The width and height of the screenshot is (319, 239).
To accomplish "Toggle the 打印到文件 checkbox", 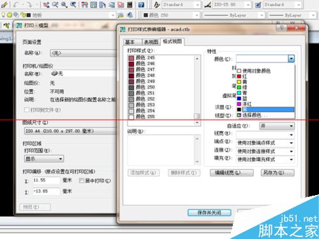I will 27,110.
